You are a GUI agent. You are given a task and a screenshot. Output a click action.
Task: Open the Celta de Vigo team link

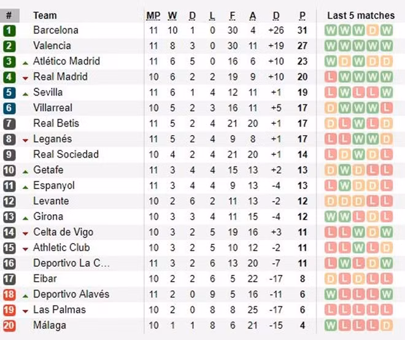click(63, 232)
